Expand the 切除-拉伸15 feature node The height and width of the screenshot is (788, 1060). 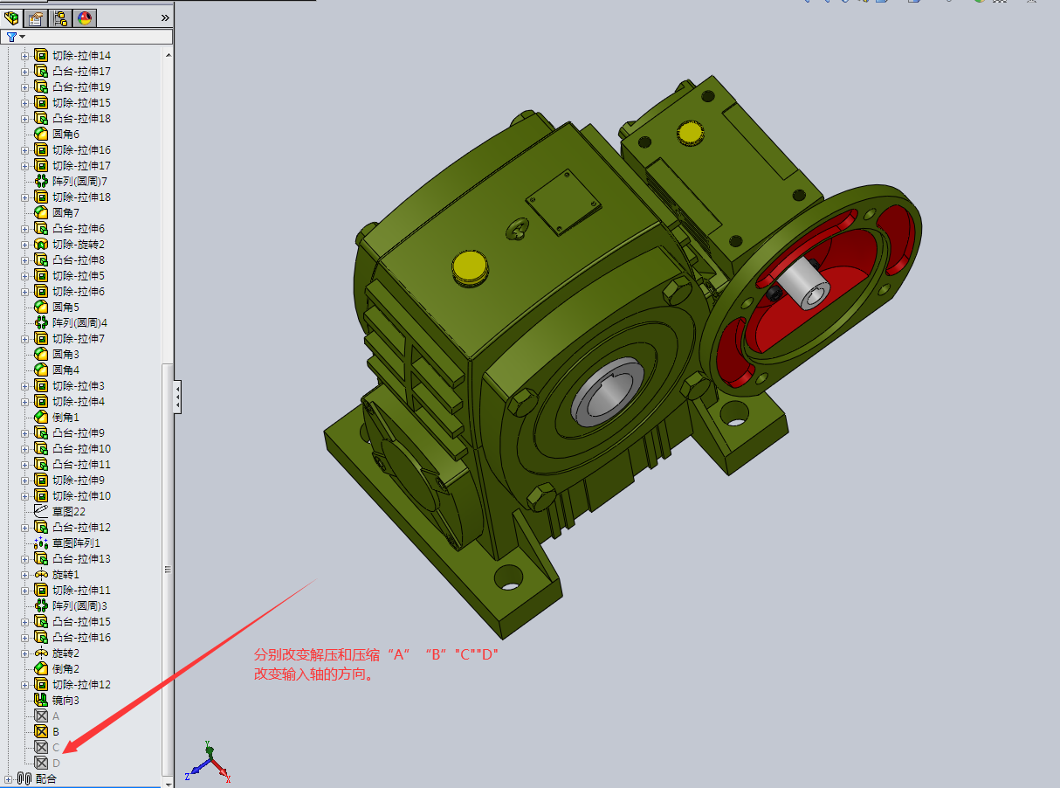(24, 103)
